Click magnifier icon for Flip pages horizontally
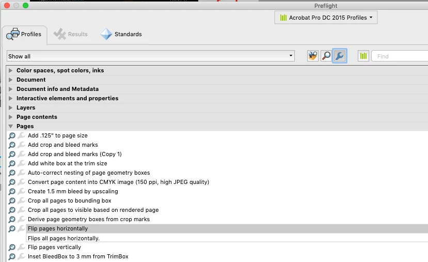The width and height of the screenshot is (428, 262). 12,228
